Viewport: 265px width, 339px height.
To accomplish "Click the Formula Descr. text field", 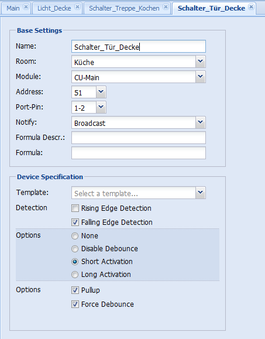I will [x=139, y=138].
